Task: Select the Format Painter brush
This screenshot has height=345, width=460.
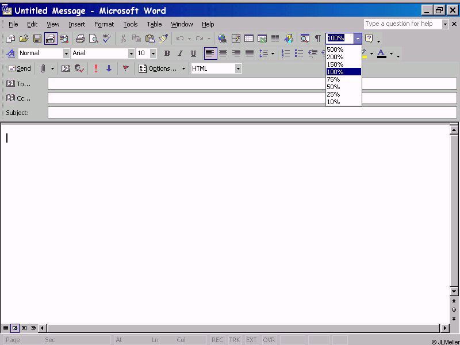Action: tap(163, 39)
